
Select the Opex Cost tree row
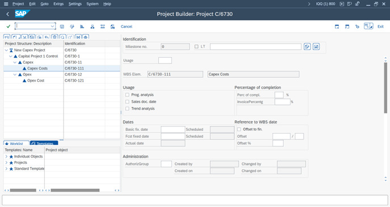(x=62, y=81)
